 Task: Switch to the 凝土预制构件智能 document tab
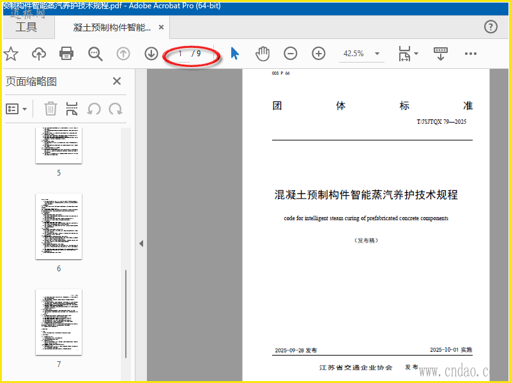coord(112,27)
